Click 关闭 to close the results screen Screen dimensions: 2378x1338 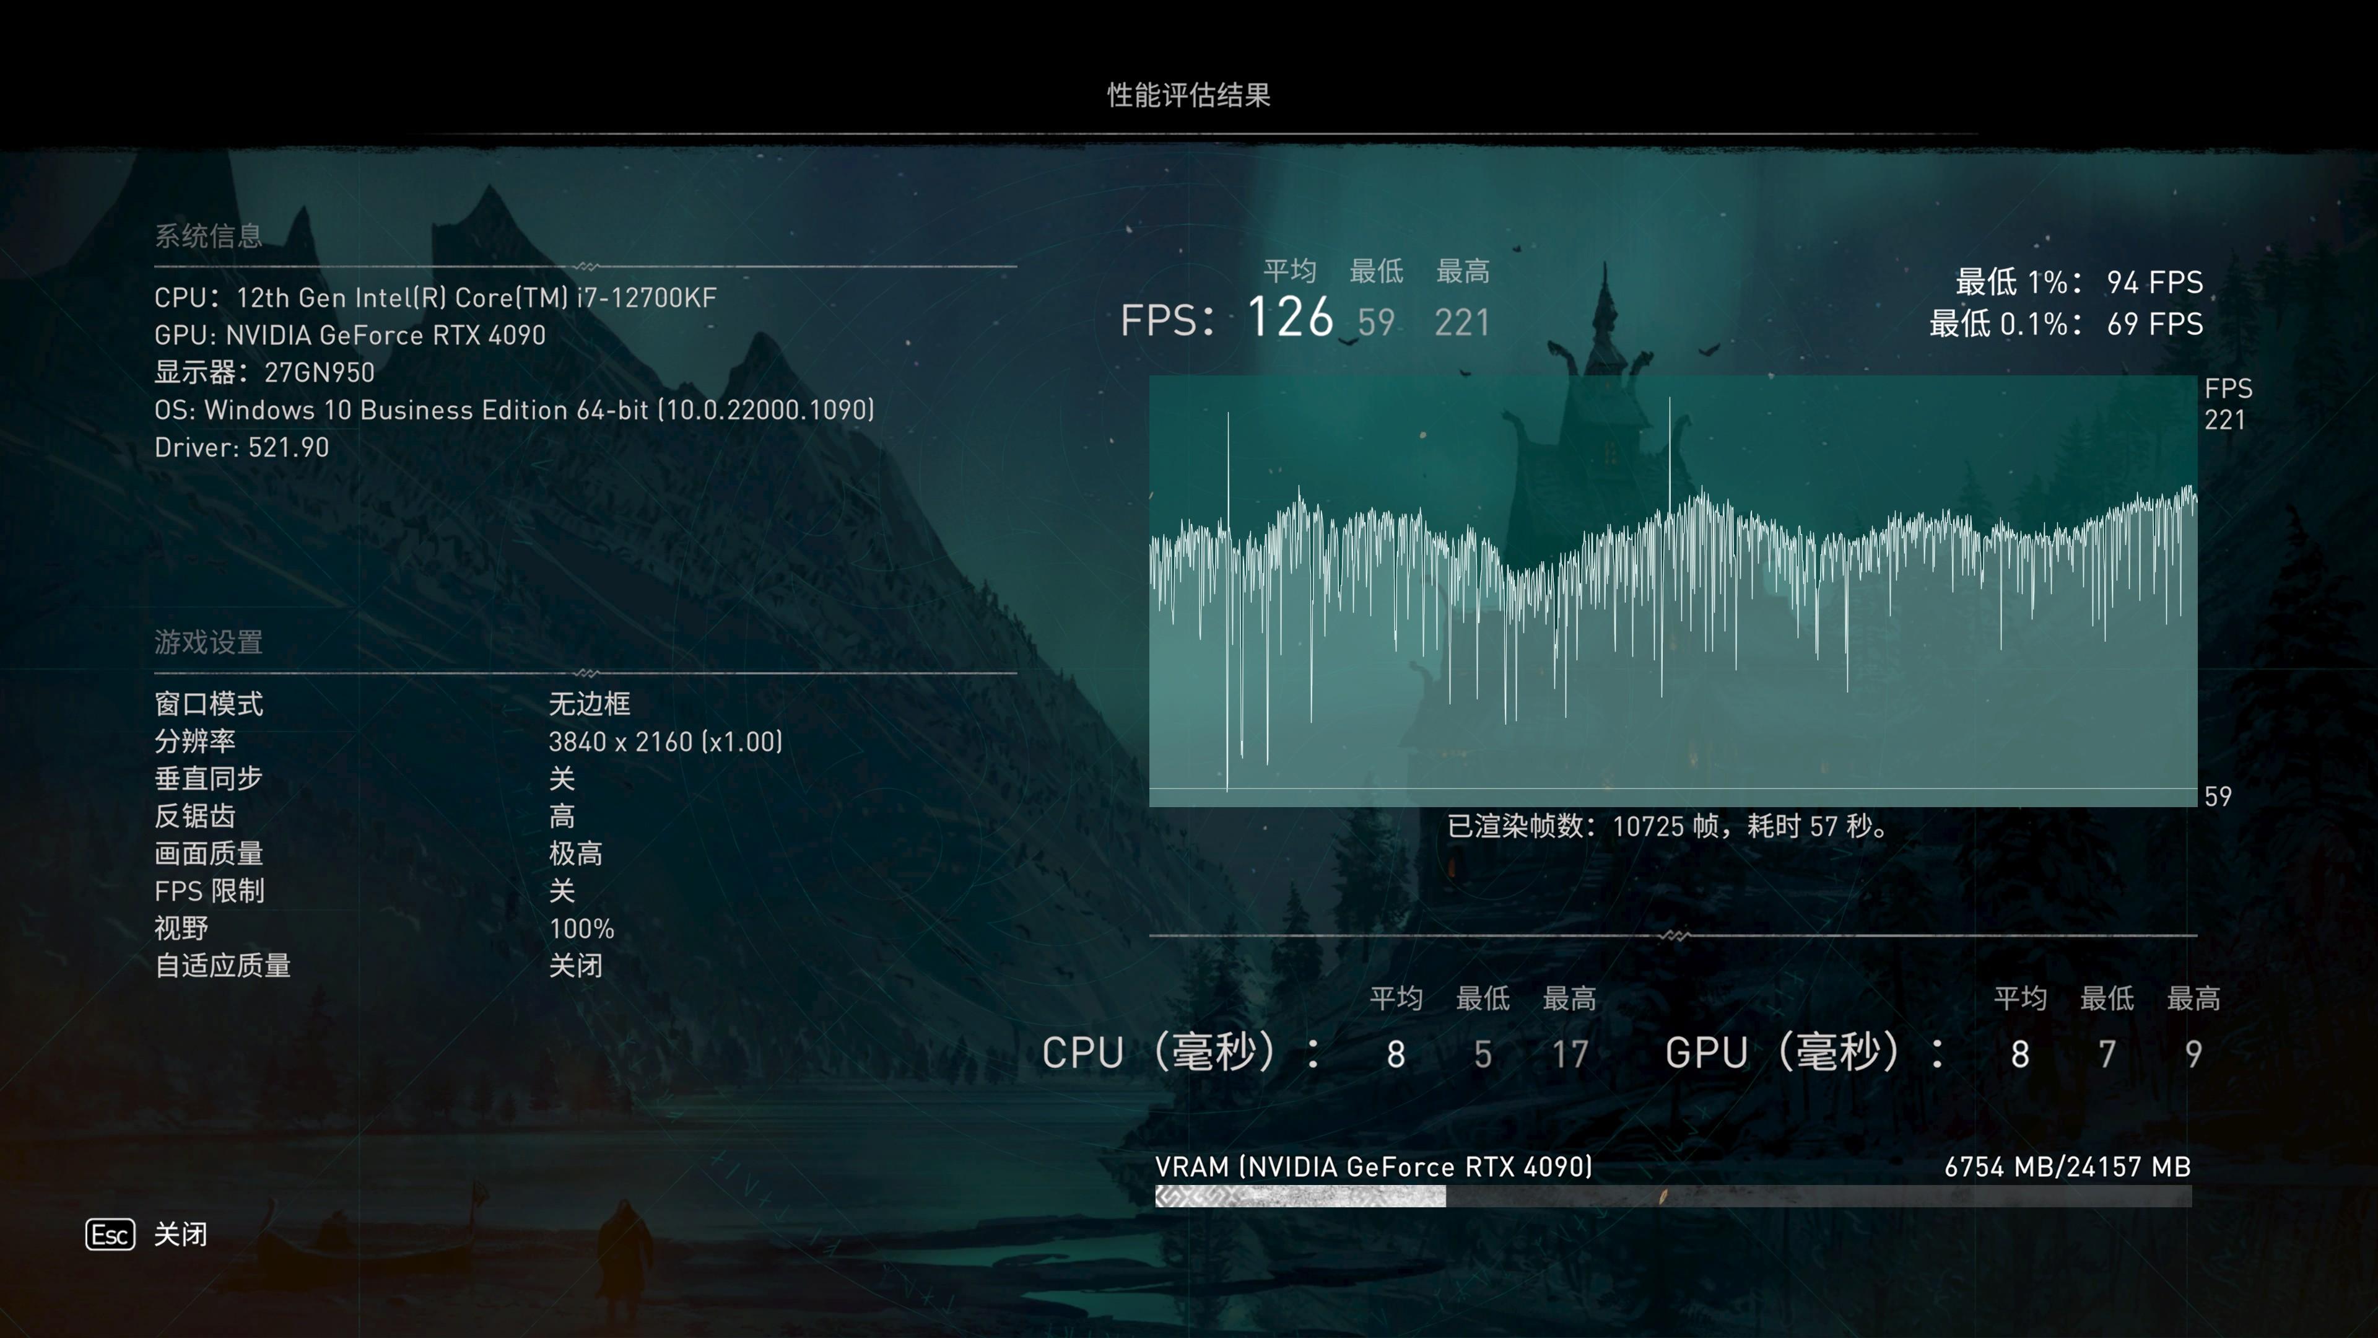(x=181, y=1235)
